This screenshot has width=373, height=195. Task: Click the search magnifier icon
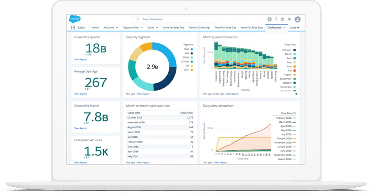138,19
